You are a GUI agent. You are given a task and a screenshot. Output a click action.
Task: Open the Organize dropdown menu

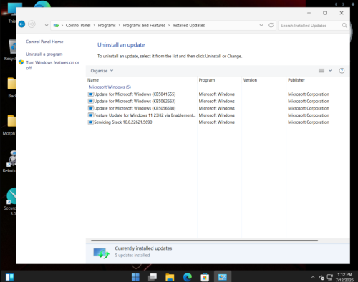tap(102, 71)
